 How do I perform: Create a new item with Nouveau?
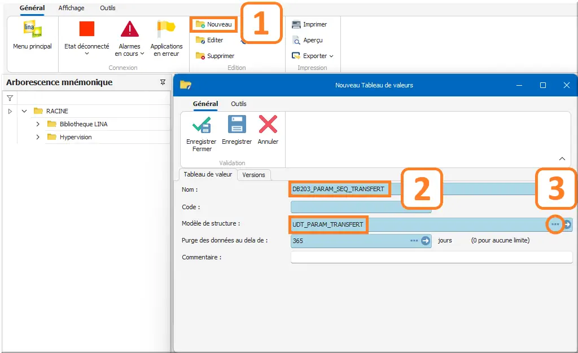(x=214, y=24)
